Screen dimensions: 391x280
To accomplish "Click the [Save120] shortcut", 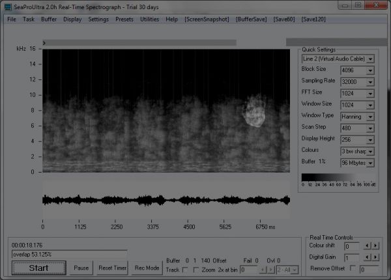I will [x=316, y=20].
